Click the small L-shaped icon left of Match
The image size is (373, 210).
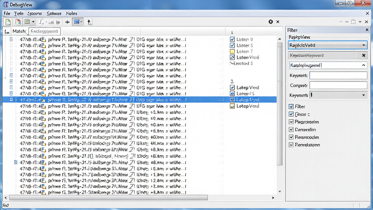pyautogui.click(x=7, y=31)
